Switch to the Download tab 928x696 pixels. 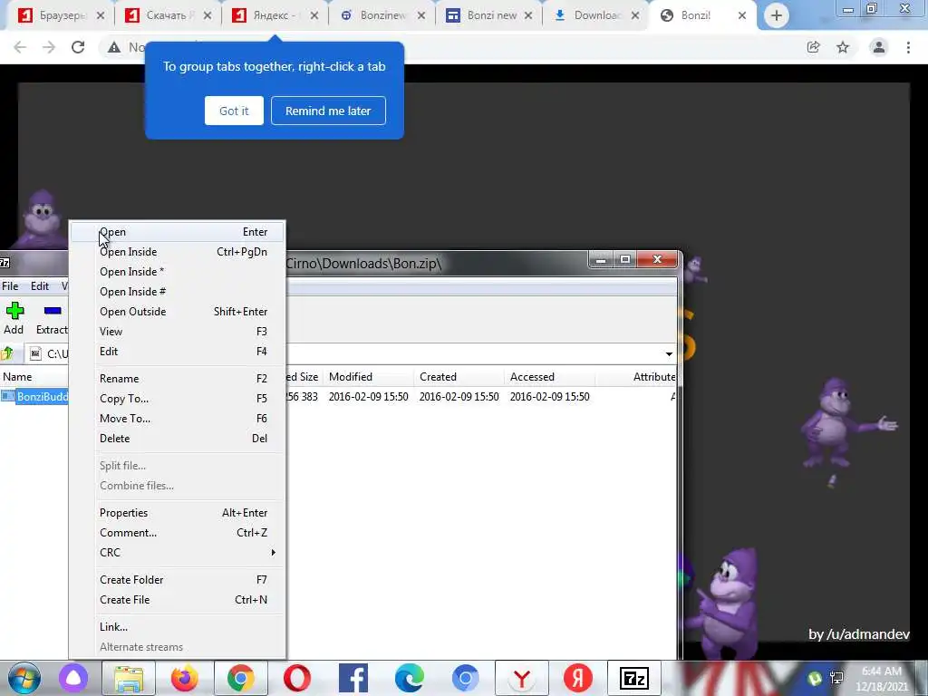tap(594, 16)
